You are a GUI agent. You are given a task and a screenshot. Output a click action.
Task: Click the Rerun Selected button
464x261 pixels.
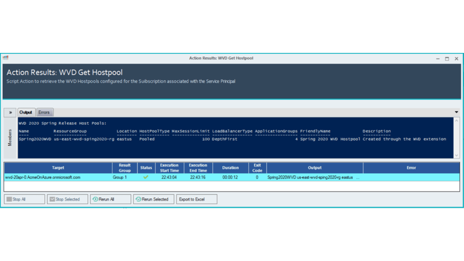point(153,199)
